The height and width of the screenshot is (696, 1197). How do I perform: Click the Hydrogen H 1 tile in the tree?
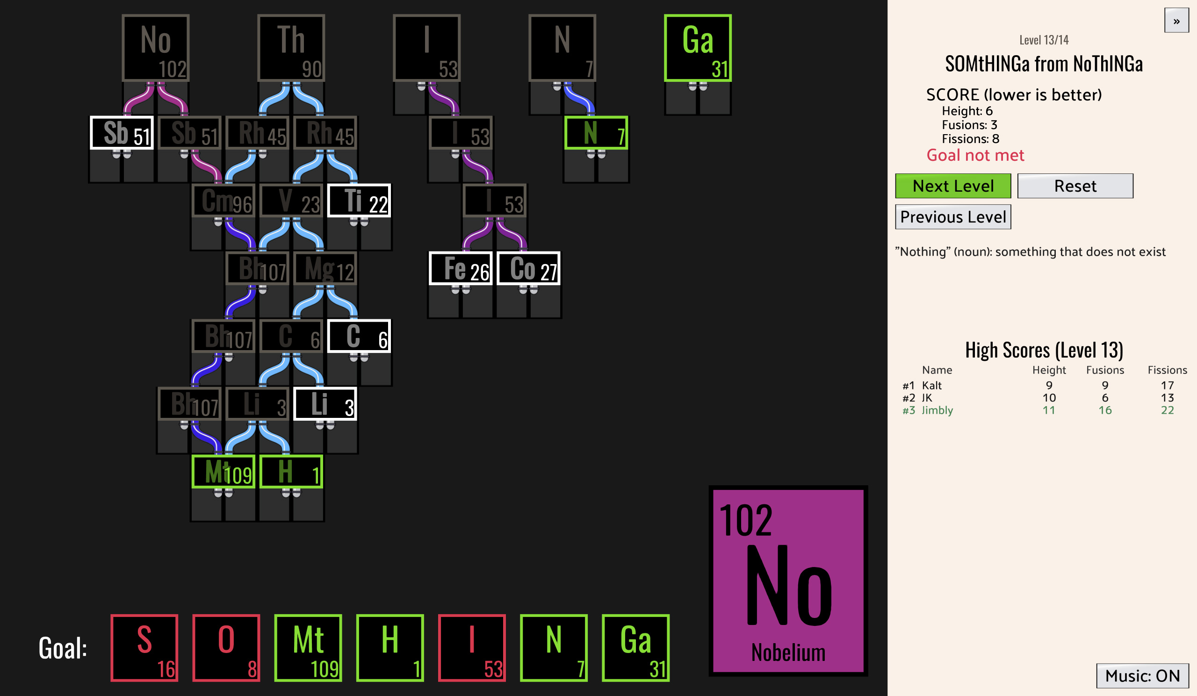coord(291,472)
